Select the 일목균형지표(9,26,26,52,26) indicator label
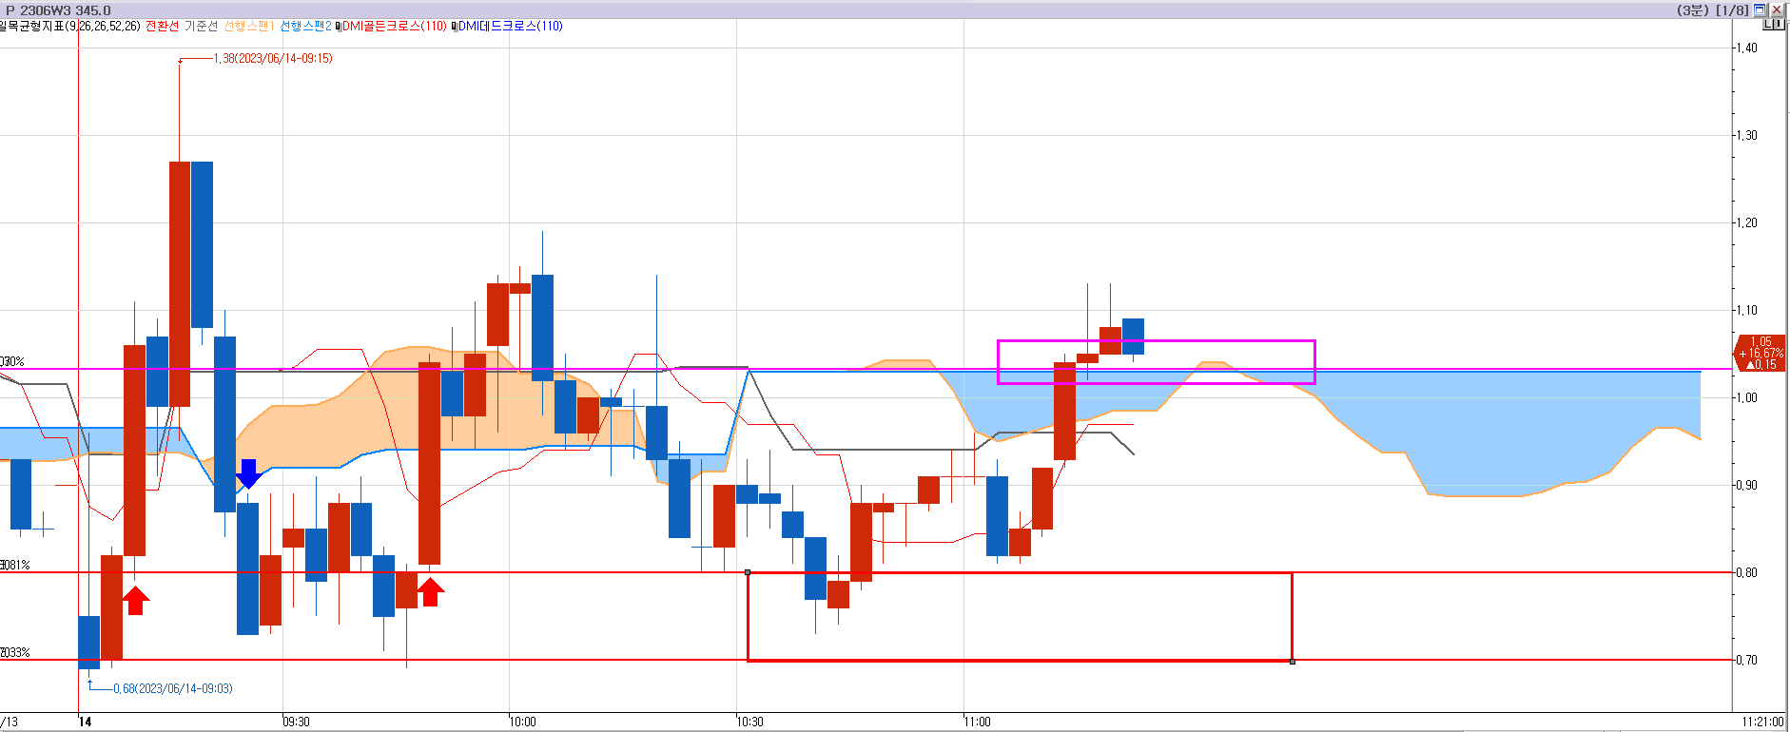 69,27
